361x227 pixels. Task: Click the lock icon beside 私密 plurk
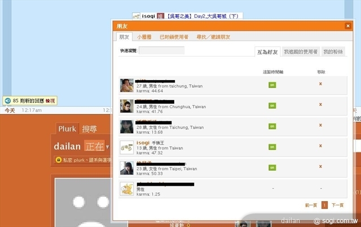tap(57, 160)
